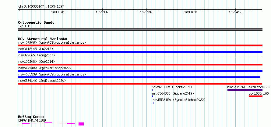Open the DGV Structural Variants track heading
271x127 pixels.
click(x=43, y=39)
